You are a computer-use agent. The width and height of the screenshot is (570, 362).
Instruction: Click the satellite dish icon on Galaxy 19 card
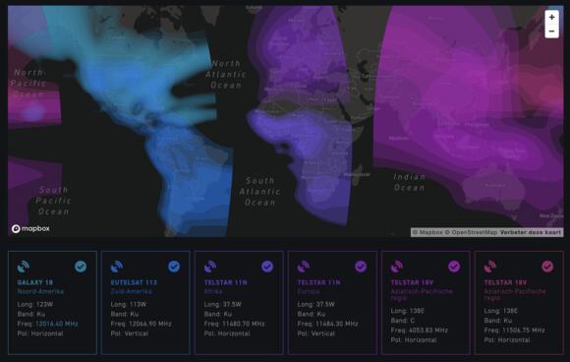click(24, 267)
